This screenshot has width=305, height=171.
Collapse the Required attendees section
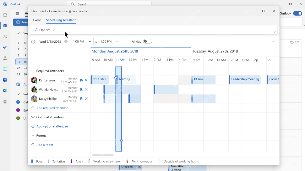pyautogui.click(x=33, y=71)
